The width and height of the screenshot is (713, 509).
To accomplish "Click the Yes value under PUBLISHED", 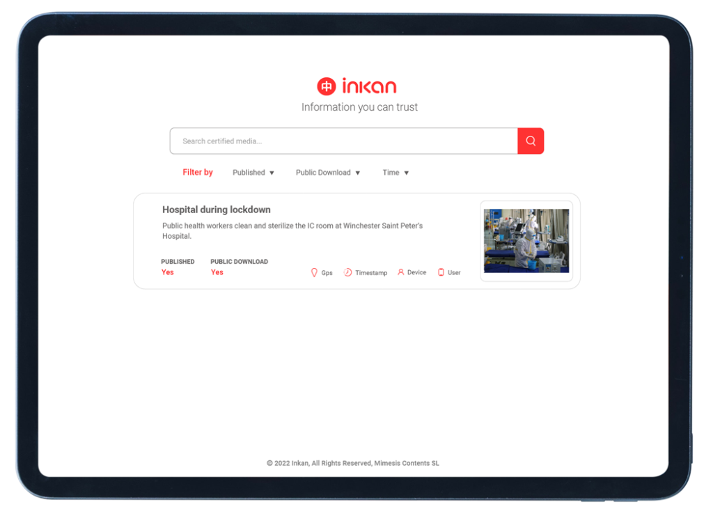I will pyautogui.click(x=167, y=272).
